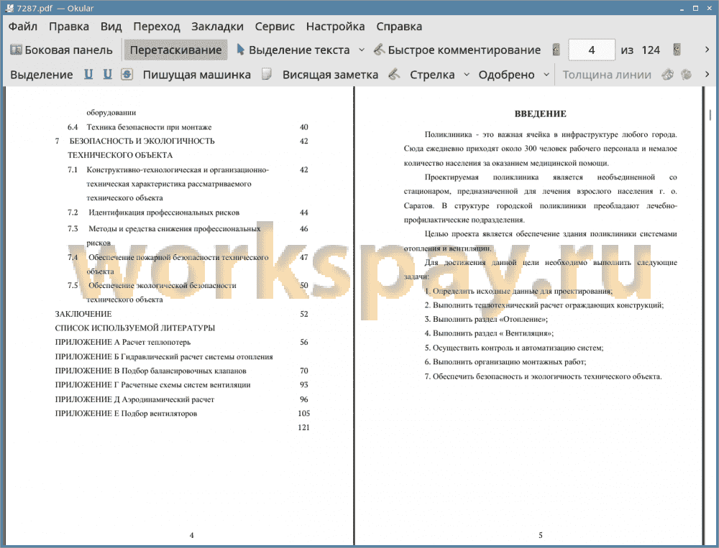Image resolution: width=719 pixels, height=548 pixels.
Task: Click the ЗАКЛЮЧЕНИЕ contents entry
Action: coord(83,314)
